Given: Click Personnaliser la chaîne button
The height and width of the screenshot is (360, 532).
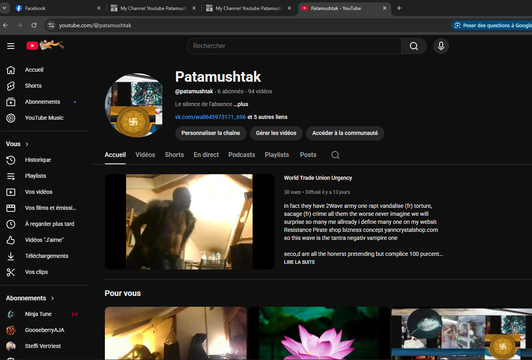Looking at the screenshot, I should (x=211, y=133).
